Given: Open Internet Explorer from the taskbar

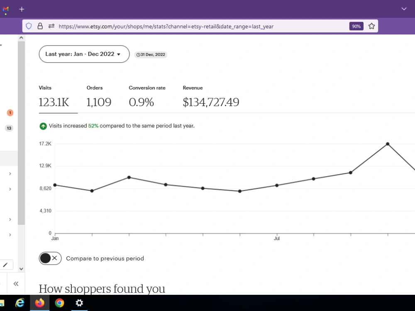Looking at the screenshot, I should point(20,303).
